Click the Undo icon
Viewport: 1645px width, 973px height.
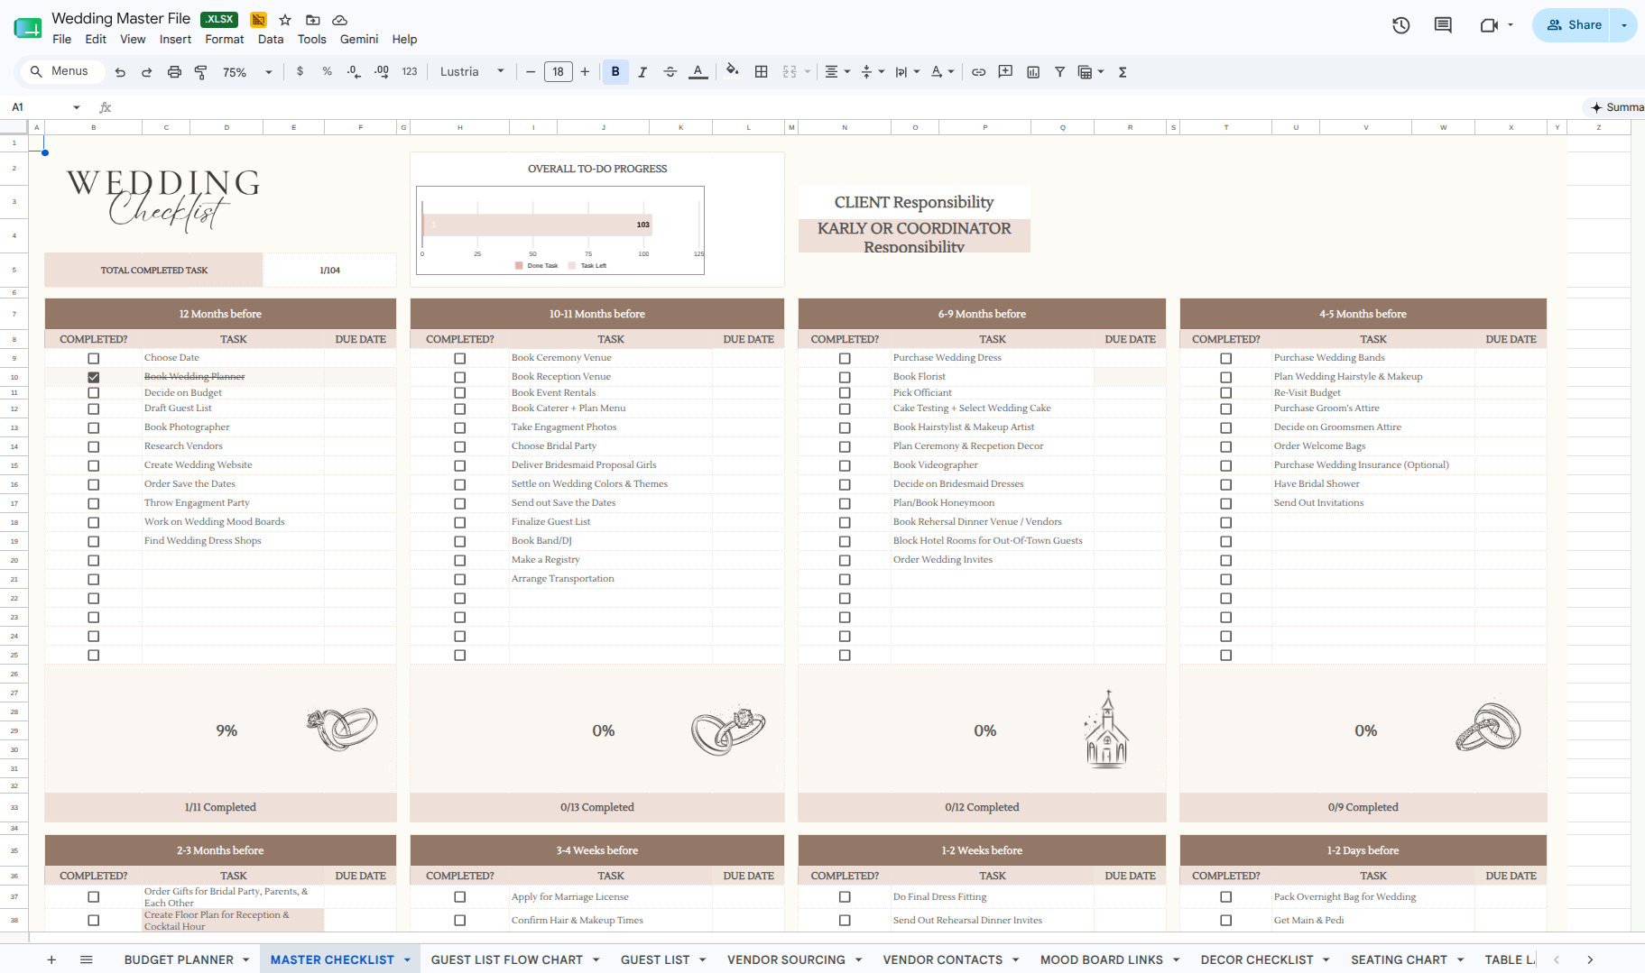120,72
